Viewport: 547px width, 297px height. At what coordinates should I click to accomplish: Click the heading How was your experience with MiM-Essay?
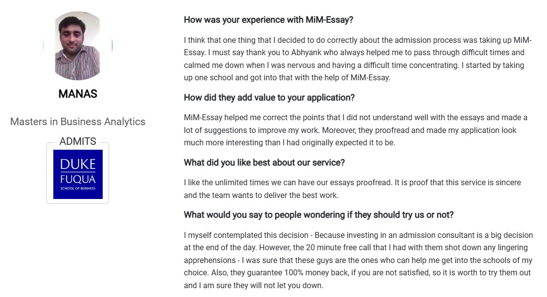tap(269, 20)
